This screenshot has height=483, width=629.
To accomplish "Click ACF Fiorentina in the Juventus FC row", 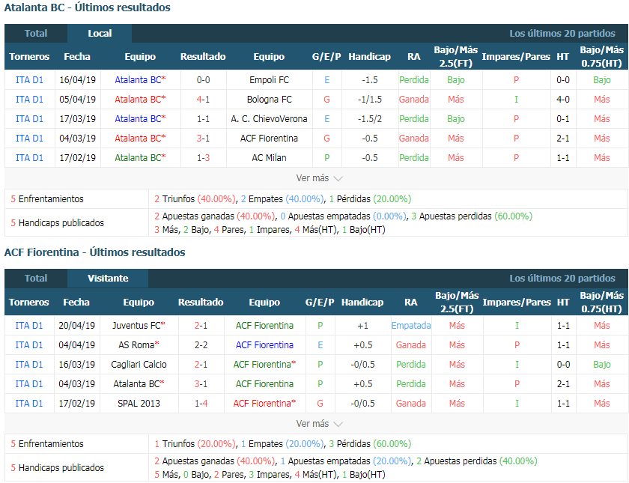I will coord(264,325).
